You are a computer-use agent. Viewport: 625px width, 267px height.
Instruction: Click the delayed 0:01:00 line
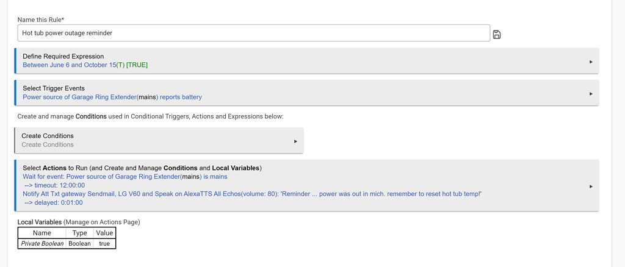coord(53,202)
